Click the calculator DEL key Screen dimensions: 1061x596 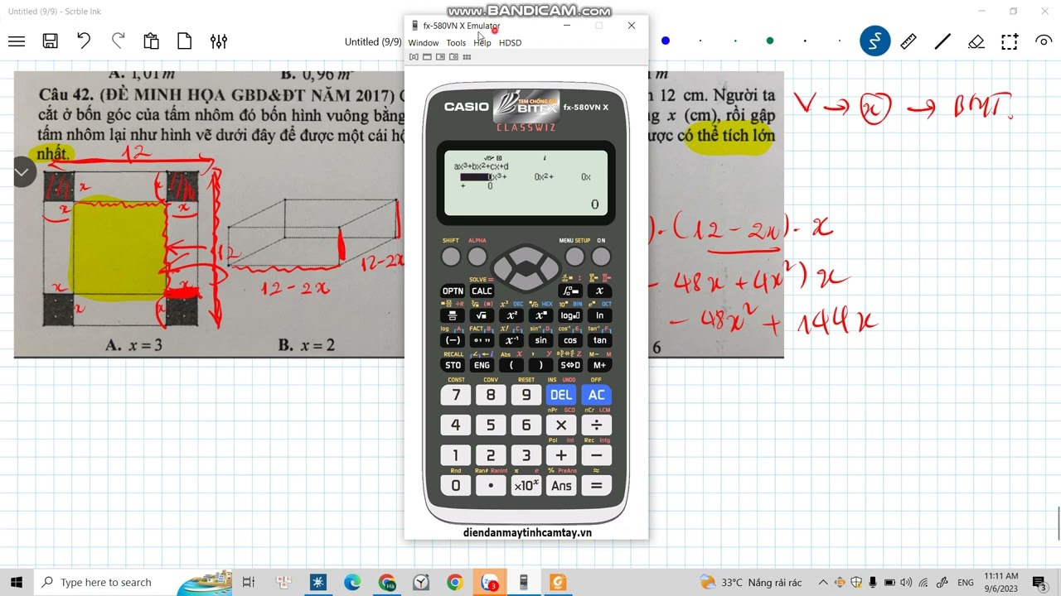561,396
